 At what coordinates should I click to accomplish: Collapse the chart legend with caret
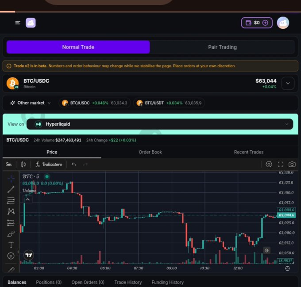click(x=27, y=199)
